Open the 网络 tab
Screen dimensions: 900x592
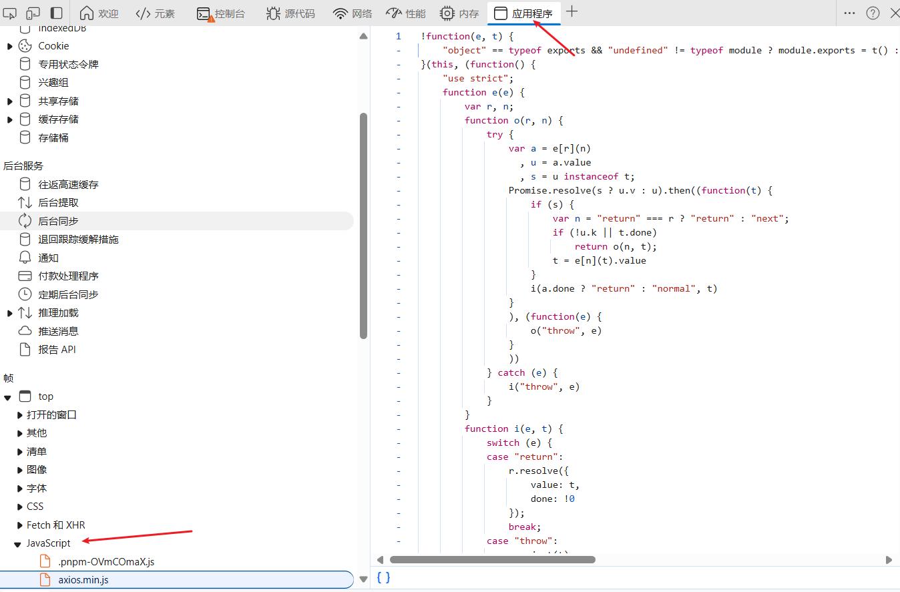click(353, 13)
